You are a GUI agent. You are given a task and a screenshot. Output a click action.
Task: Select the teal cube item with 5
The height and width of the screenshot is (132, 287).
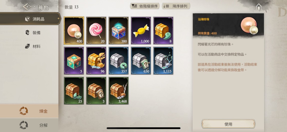(74, 60)
